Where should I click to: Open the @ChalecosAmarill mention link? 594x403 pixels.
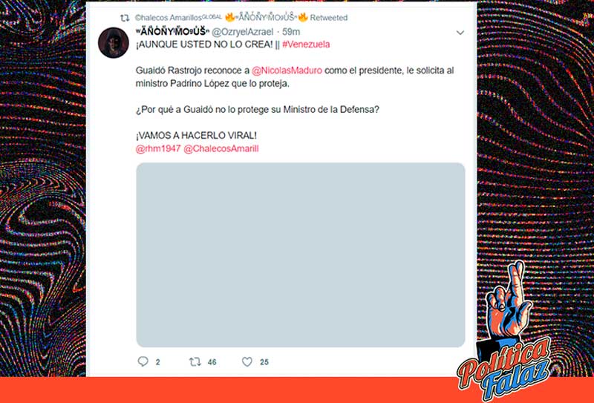221,148
